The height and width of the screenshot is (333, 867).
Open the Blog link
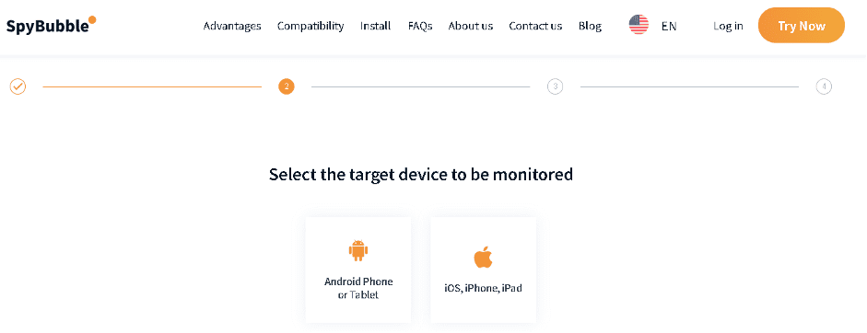coord(590,26)
